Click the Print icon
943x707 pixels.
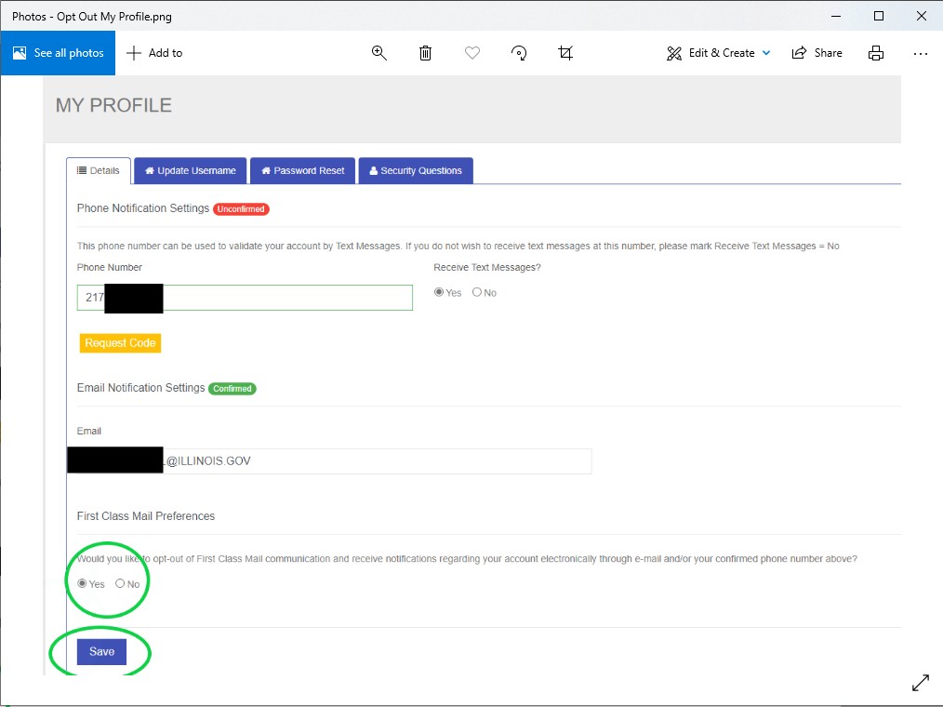tap(875, 53)
